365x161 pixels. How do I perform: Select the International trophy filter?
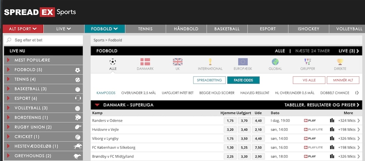[210, 62]
